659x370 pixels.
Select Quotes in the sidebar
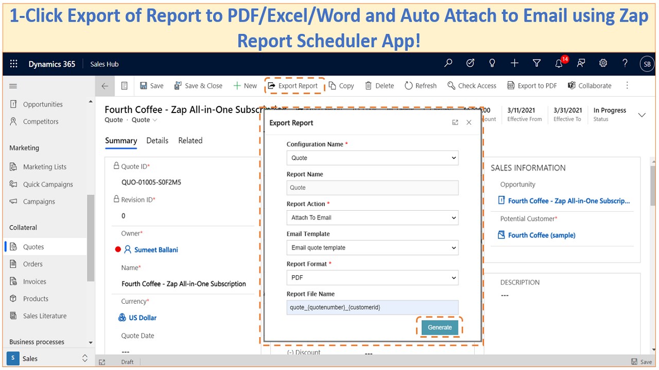[45, 247]
